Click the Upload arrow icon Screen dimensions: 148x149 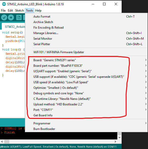[11, 18]
